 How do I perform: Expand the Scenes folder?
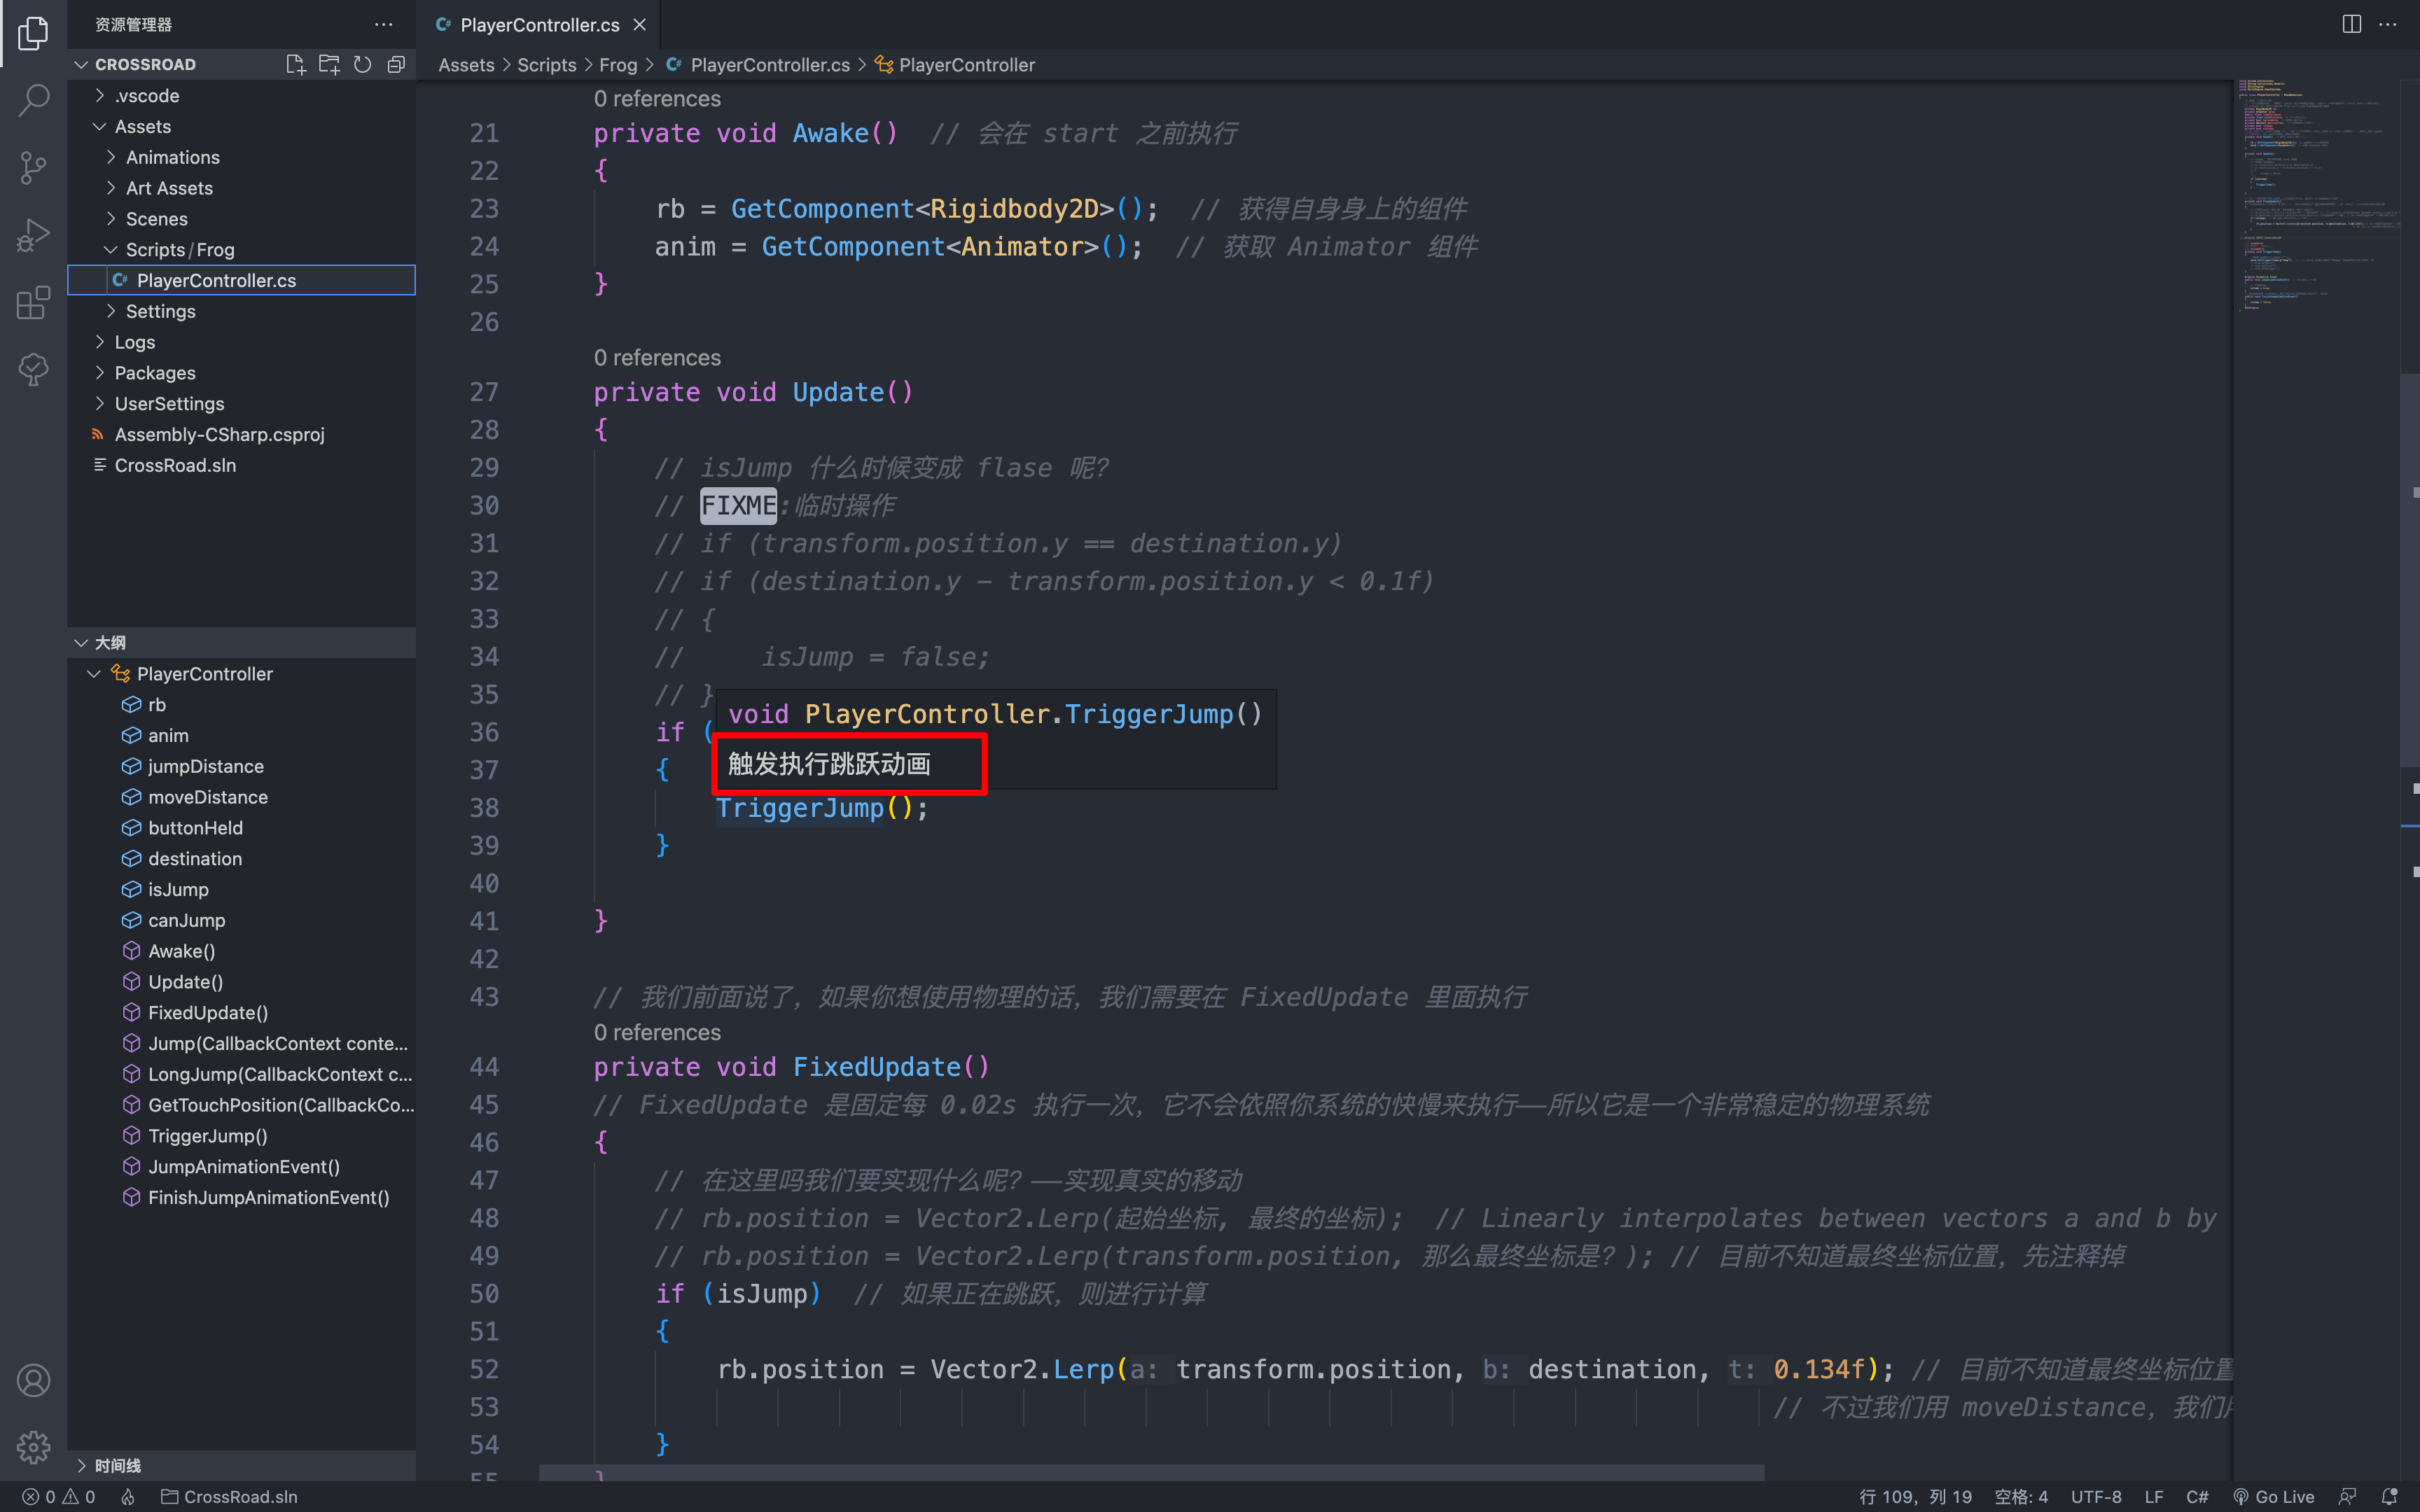coord(241,219)
